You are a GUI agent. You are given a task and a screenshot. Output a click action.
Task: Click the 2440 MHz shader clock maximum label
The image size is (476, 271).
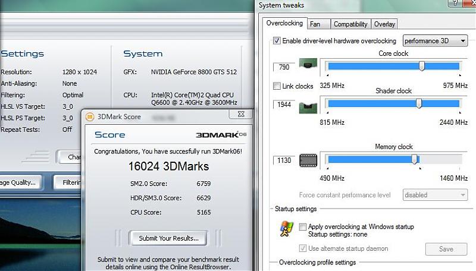(x=453, y=122)
